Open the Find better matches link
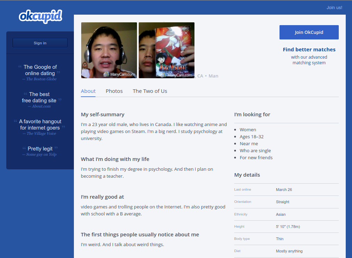This screenshot has height=258, width=352. tap(309, 50)
